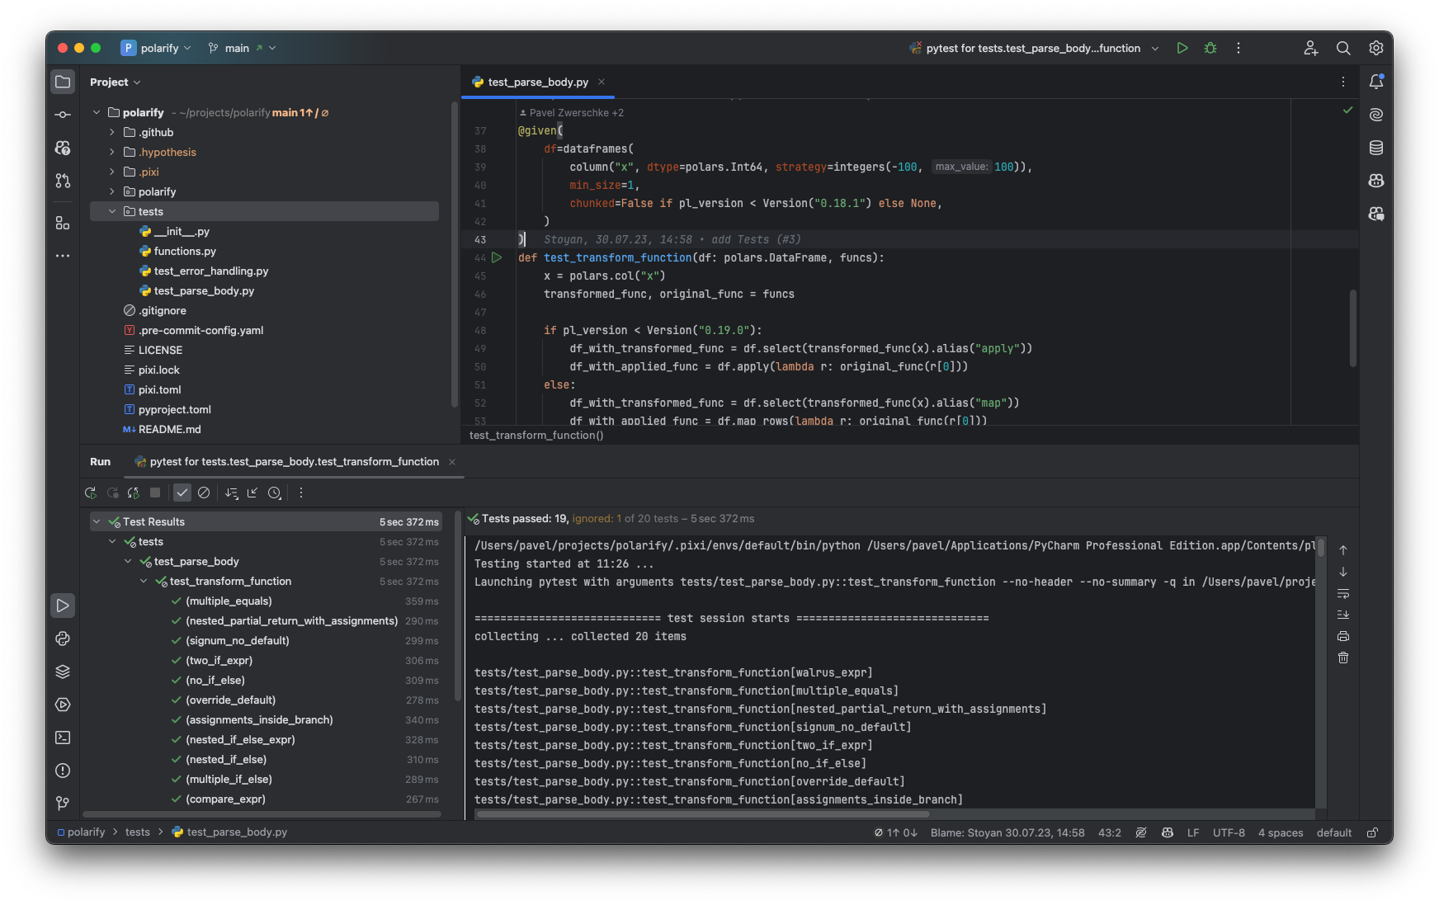Close the test_parse_body.py editor tab
Viewport: 1439px width, 905px height.
coord(602,82)
